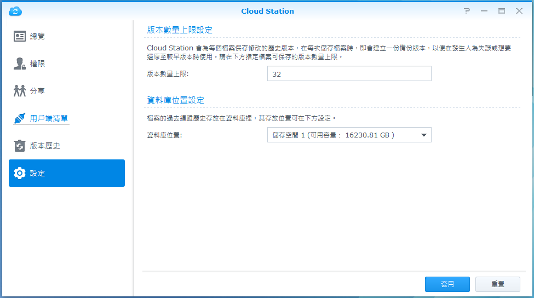534x298 pixels.
Task: Click the 檔案的過去編輯歷史 description text
Action: (x=242, y=118)
